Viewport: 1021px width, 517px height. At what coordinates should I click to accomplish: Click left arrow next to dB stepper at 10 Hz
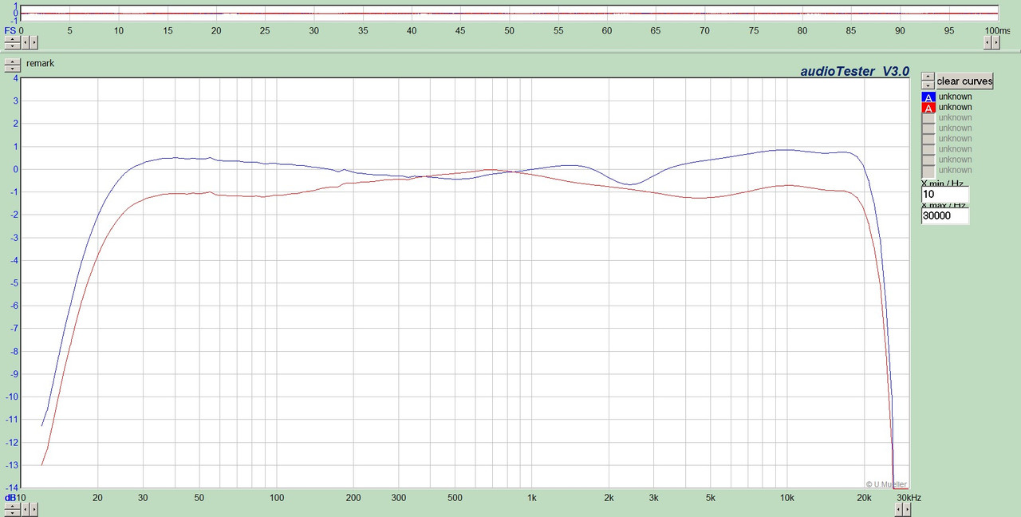tap(26, 509)
